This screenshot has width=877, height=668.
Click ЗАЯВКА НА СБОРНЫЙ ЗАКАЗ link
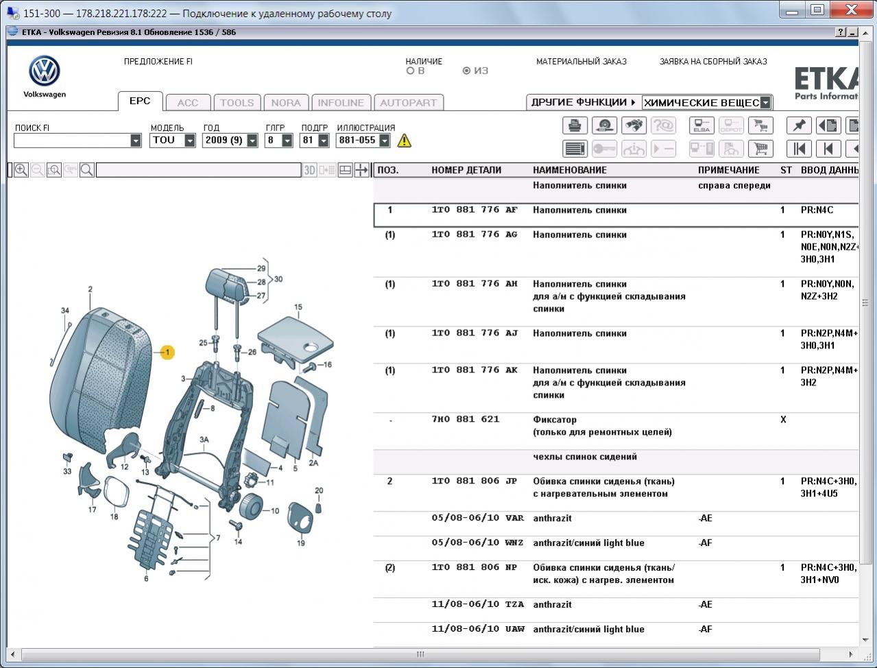(713, 62)
